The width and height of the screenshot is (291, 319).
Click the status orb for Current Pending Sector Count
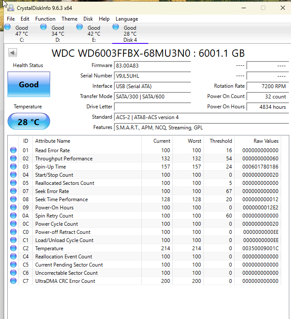pyautogui.click(x=13, y=264)
